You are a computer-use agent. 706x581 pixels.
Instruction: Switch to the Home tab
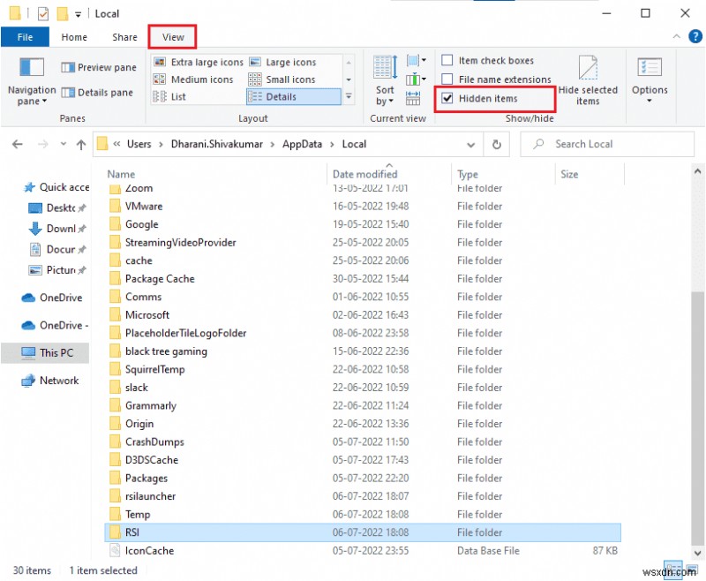click(74, 37)
